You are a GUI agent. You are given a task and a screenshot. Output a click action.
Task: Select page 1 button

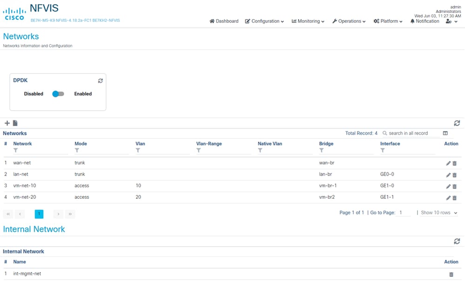(39, 214)
